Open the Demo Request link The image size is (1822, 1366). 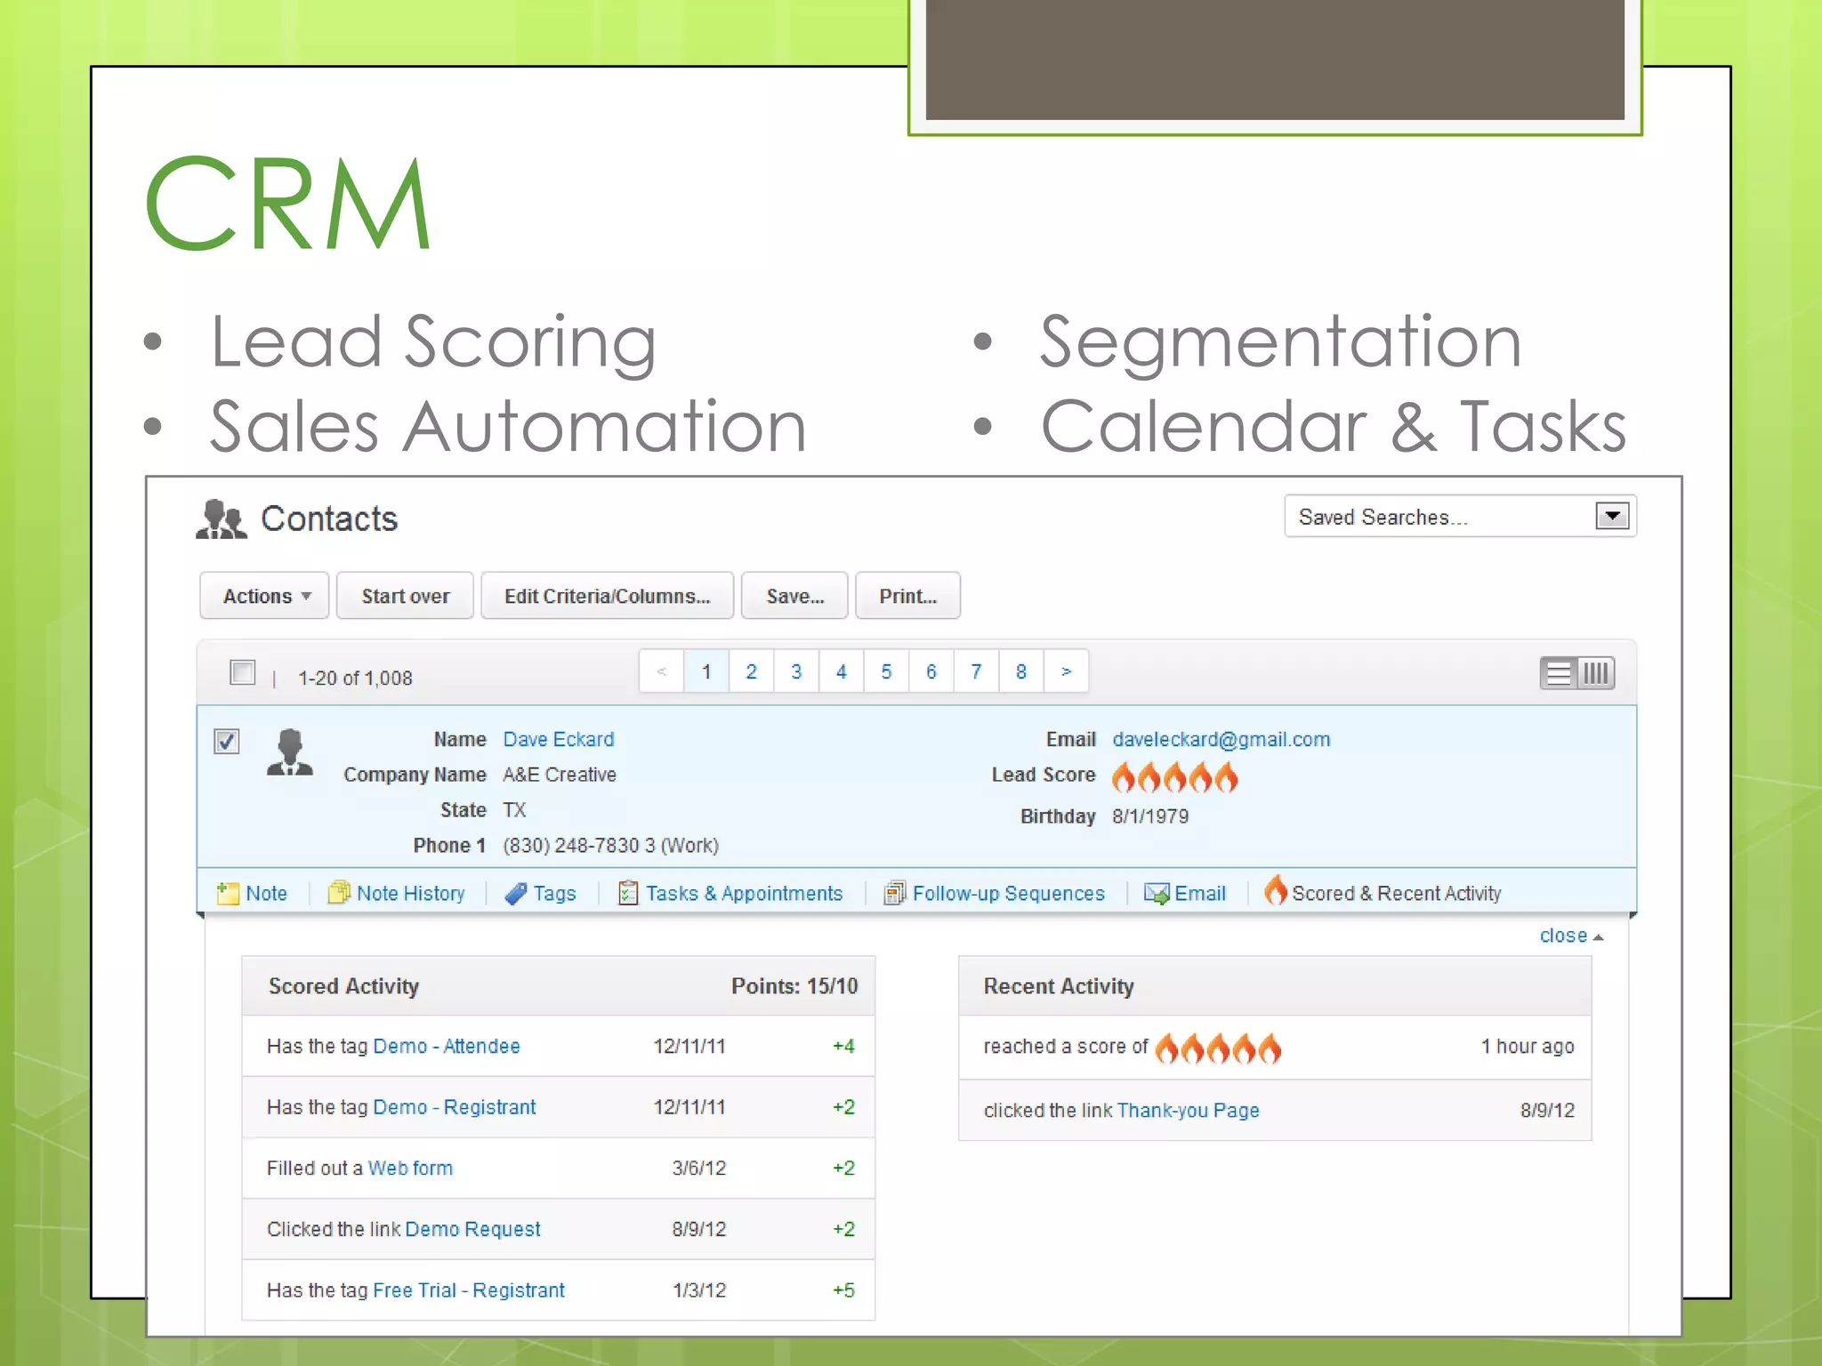point(472,1229)
